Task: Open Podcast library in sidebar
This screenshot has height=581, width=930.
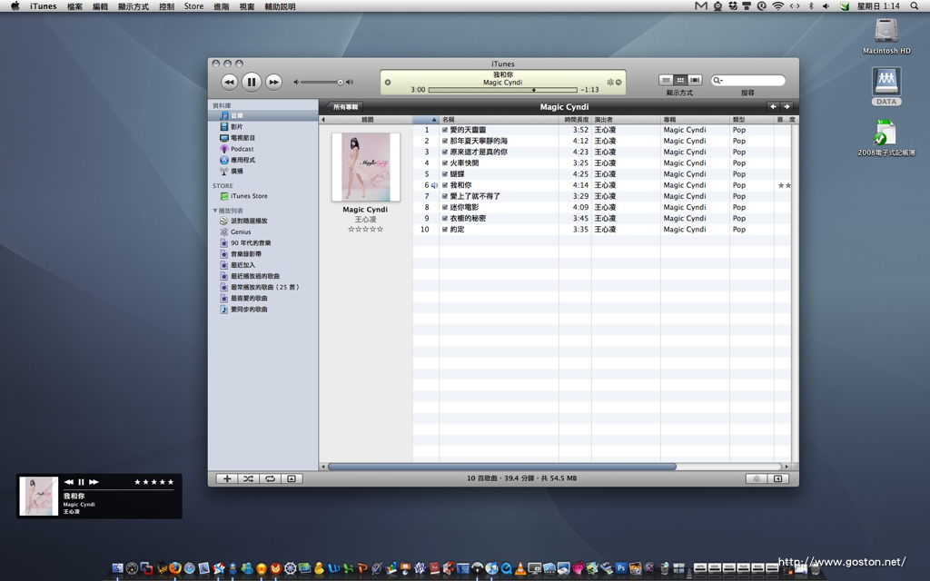Action: tap(262, 149)
